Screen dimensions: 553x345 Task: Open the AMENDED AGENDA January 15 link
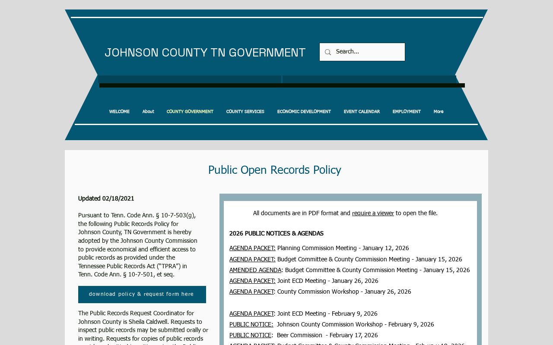[255, 270]
